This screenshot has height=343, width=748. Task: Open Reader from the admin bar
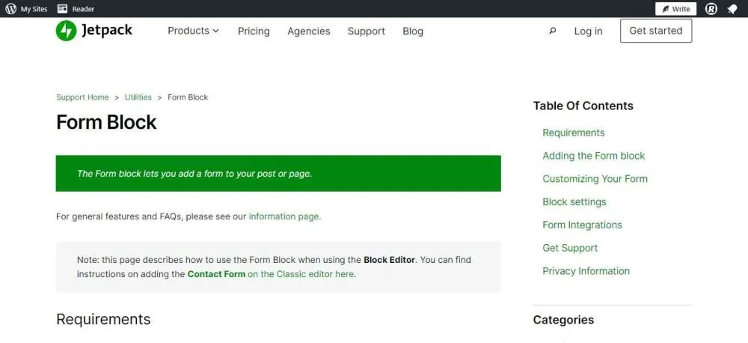[76, 9]
